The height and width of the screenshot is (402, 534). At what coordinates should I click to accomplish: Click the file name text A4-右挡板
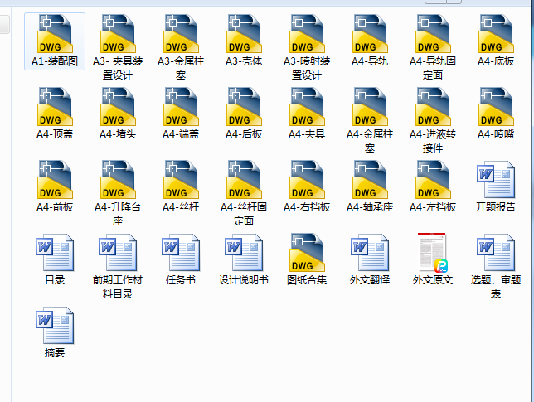pos(307,207)
